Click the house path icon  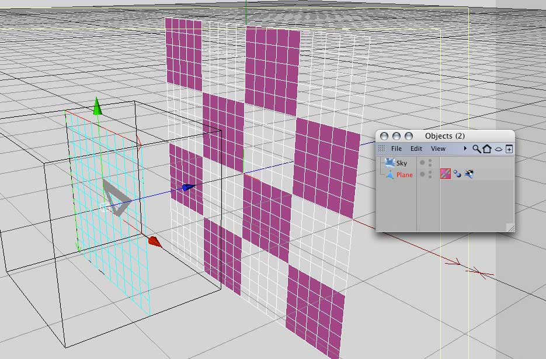tap(487, 149)
